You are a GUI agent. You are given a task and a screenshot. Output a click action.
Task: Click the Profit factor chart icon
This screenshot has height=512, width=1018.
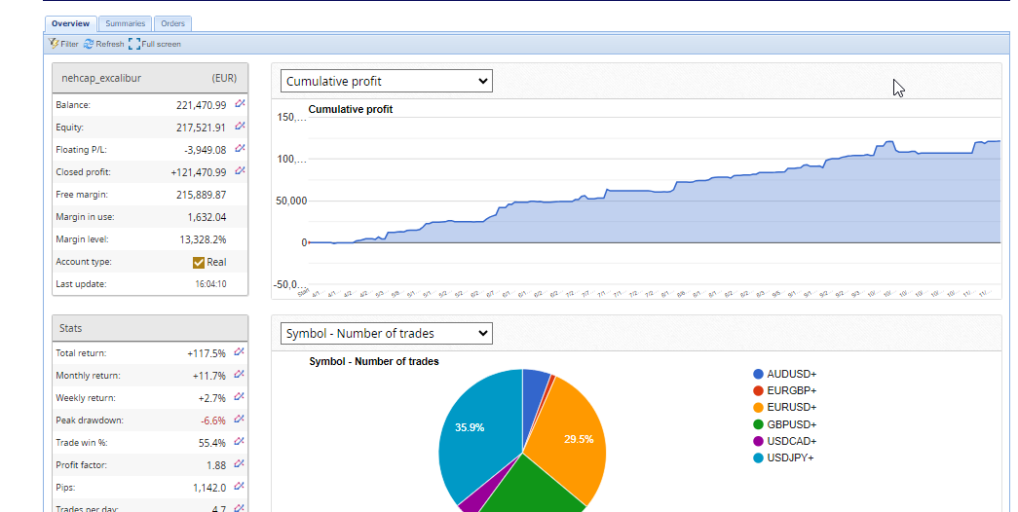click(240, 464)
